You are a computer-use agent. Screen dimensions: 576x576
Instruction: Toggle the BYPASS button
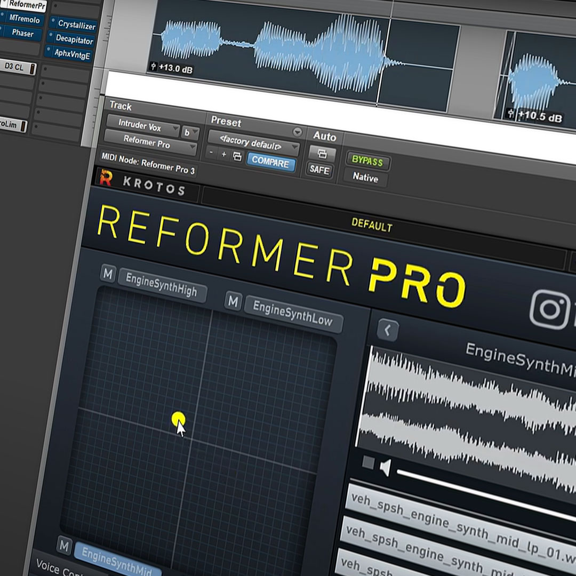click(x=367, y=161)
